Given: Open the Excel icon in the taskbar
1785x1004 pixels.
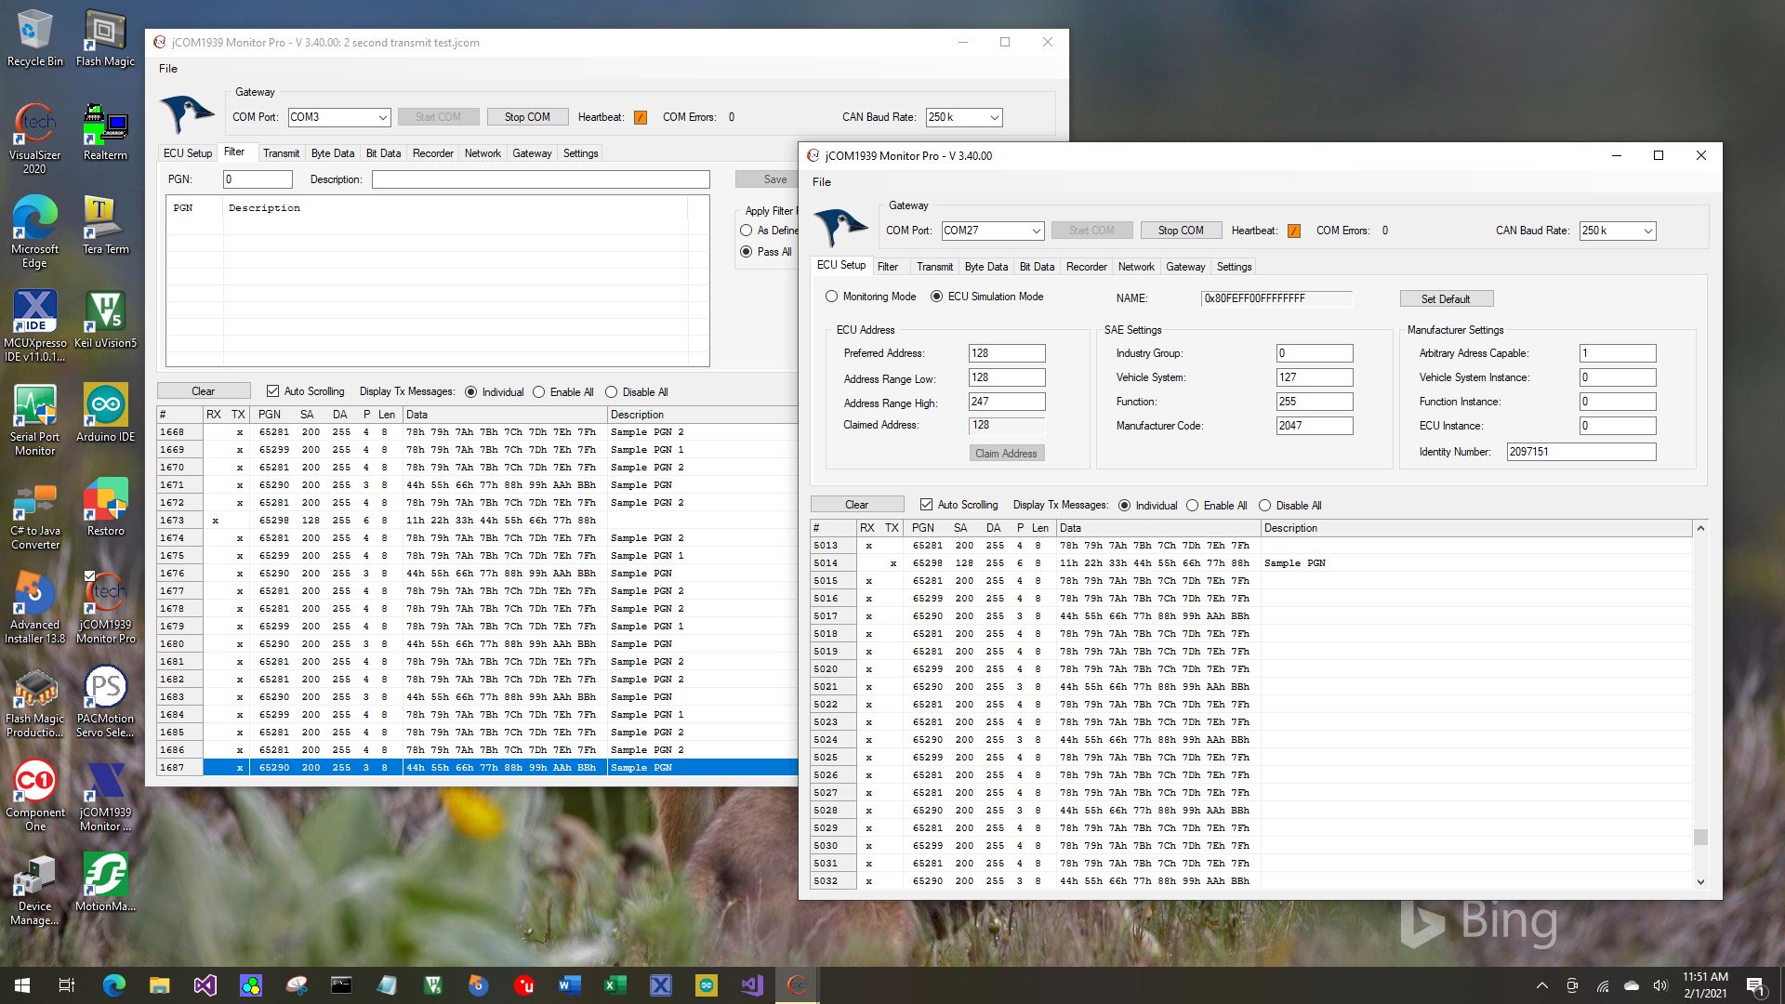Looking at the screenshot, I should [x=615, y=985].
